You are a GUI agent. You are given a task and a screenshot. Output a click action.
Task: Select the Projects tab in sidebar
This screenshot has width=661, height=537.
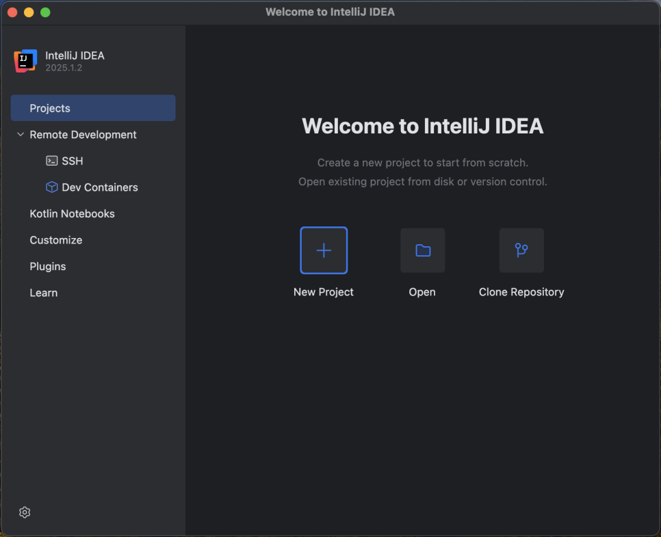point(93,108)
